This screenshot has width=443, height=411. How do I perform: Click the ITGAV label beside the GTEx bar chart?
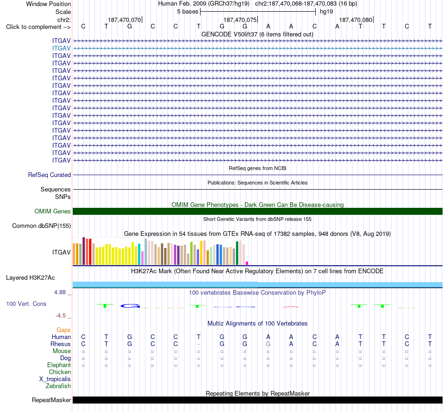pyautogui.click(x=61, y=252)
